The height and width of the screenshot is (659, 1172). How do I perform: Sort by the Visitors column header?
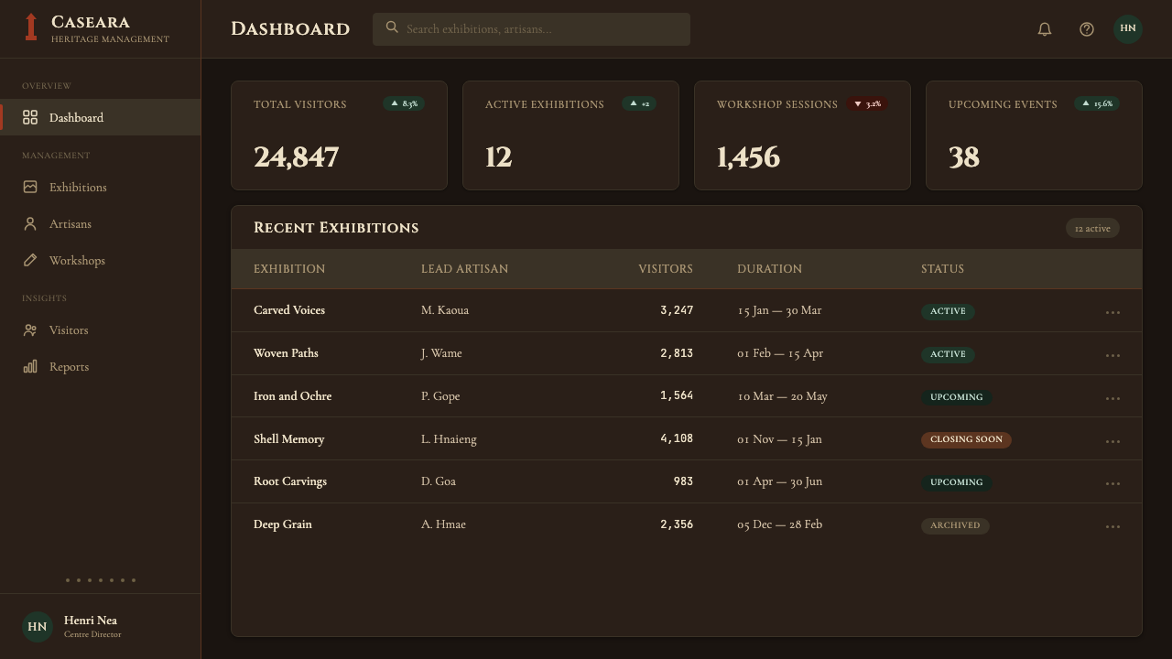click(x=666, y=269)
